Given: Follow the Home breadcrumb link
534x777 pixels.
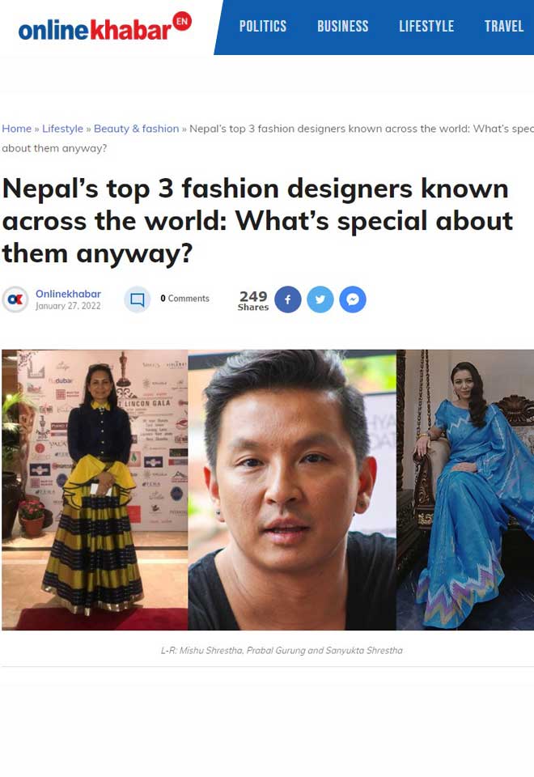Looking at the screenshot, I should [16, 129].
